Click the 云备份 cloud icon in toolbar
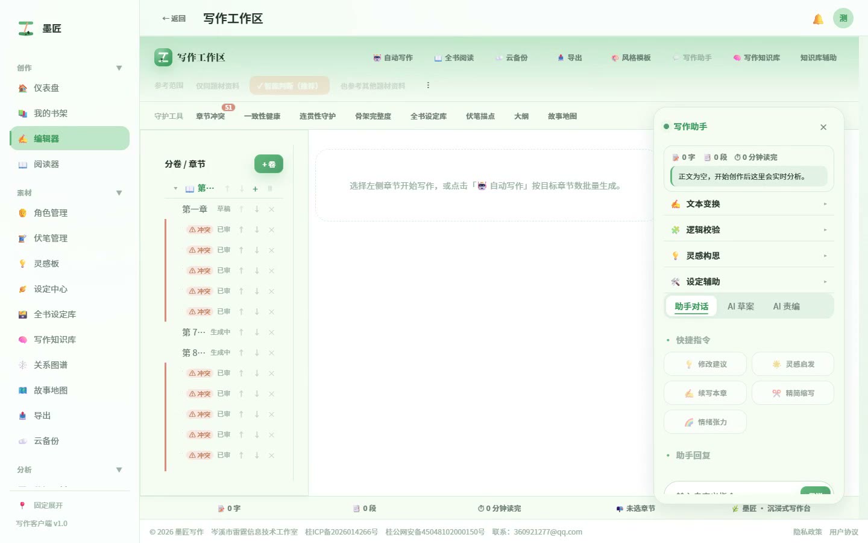868x543 pixels. pos(499,58)
